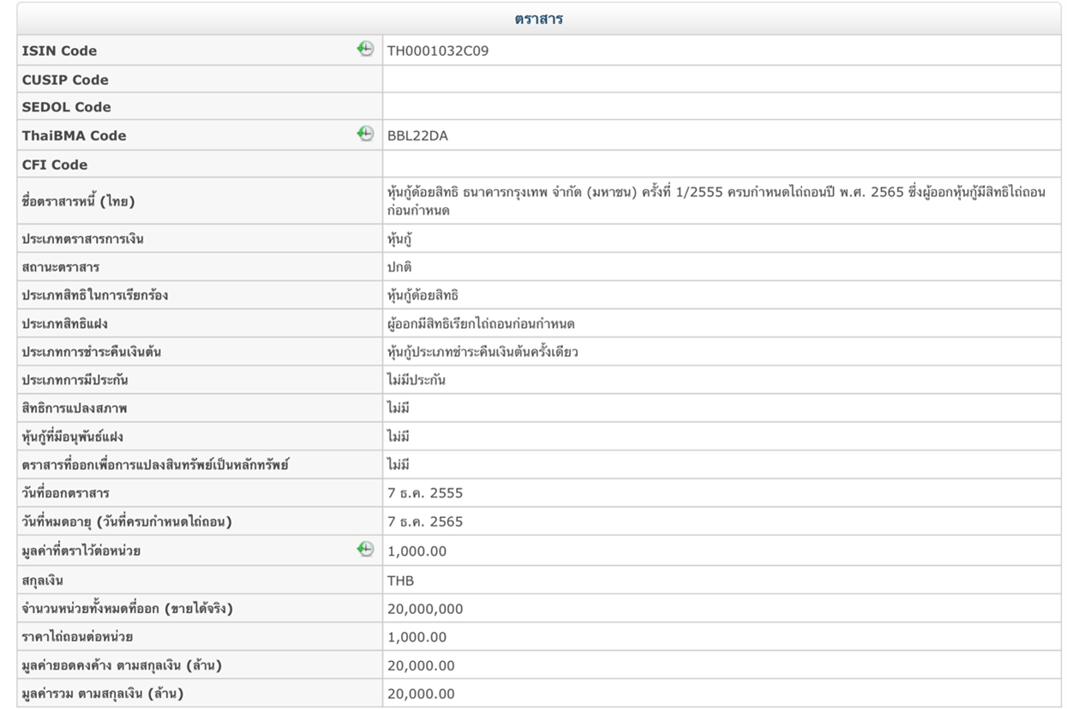
Task: Open the history icon next to ThaiBMA Code
Action: (366, 134)
